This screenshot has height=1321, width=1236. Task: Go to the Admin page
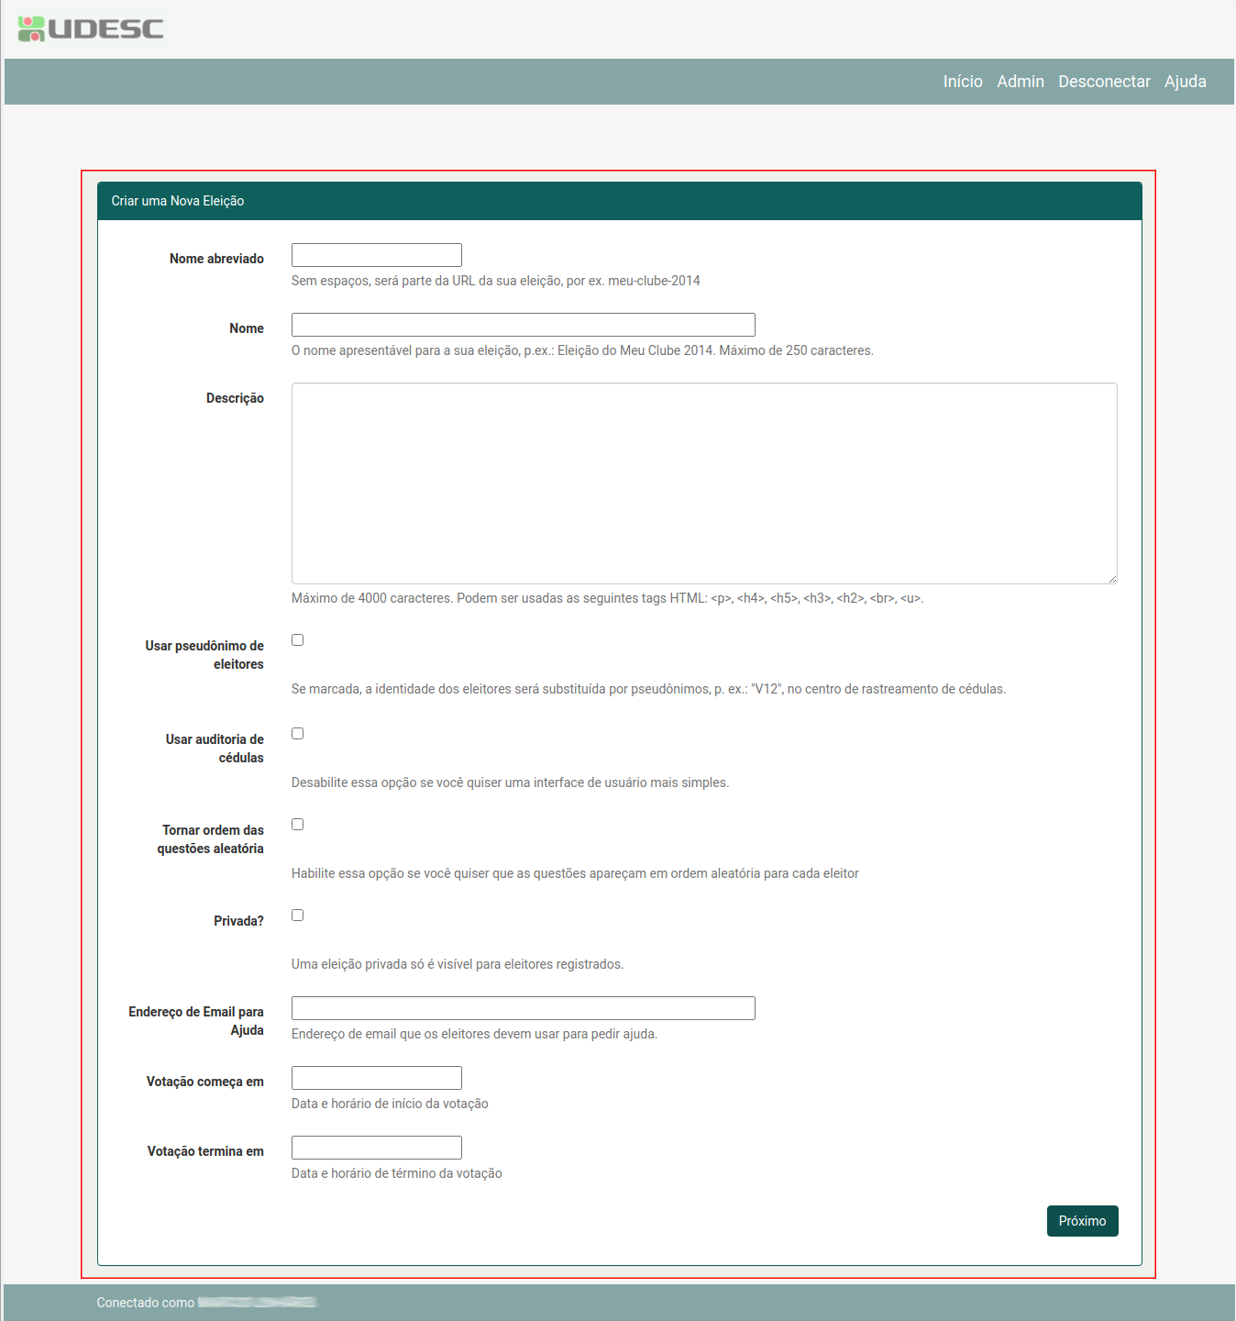1021,82
